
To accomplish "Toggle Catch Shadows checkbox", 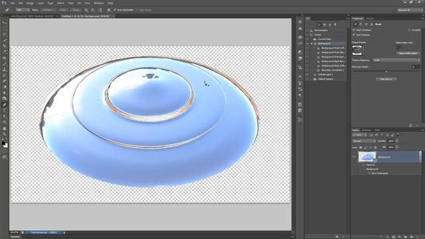I will click(354, 30).
